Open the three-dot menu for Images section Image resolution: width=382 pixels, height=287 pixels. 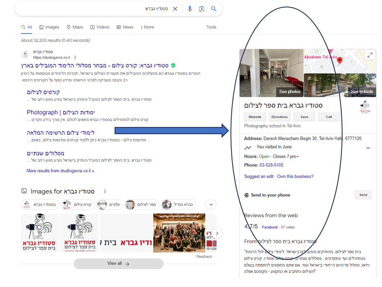105,191
